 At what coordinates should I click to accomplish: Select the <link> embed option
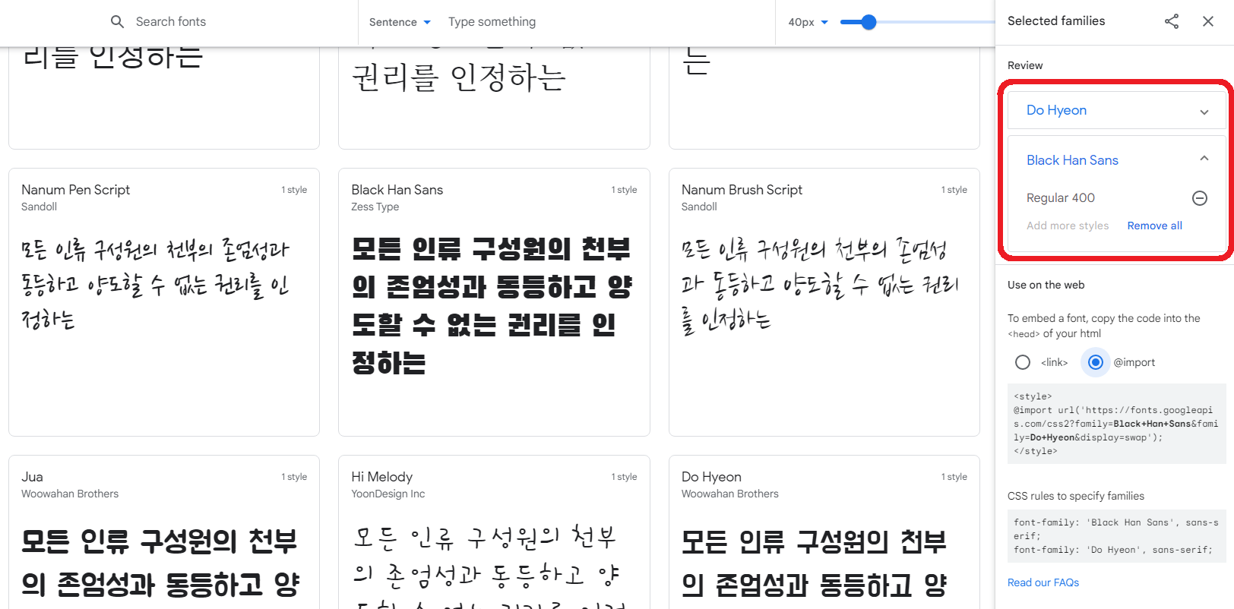pyautogui.click(x=1023, y=362)
